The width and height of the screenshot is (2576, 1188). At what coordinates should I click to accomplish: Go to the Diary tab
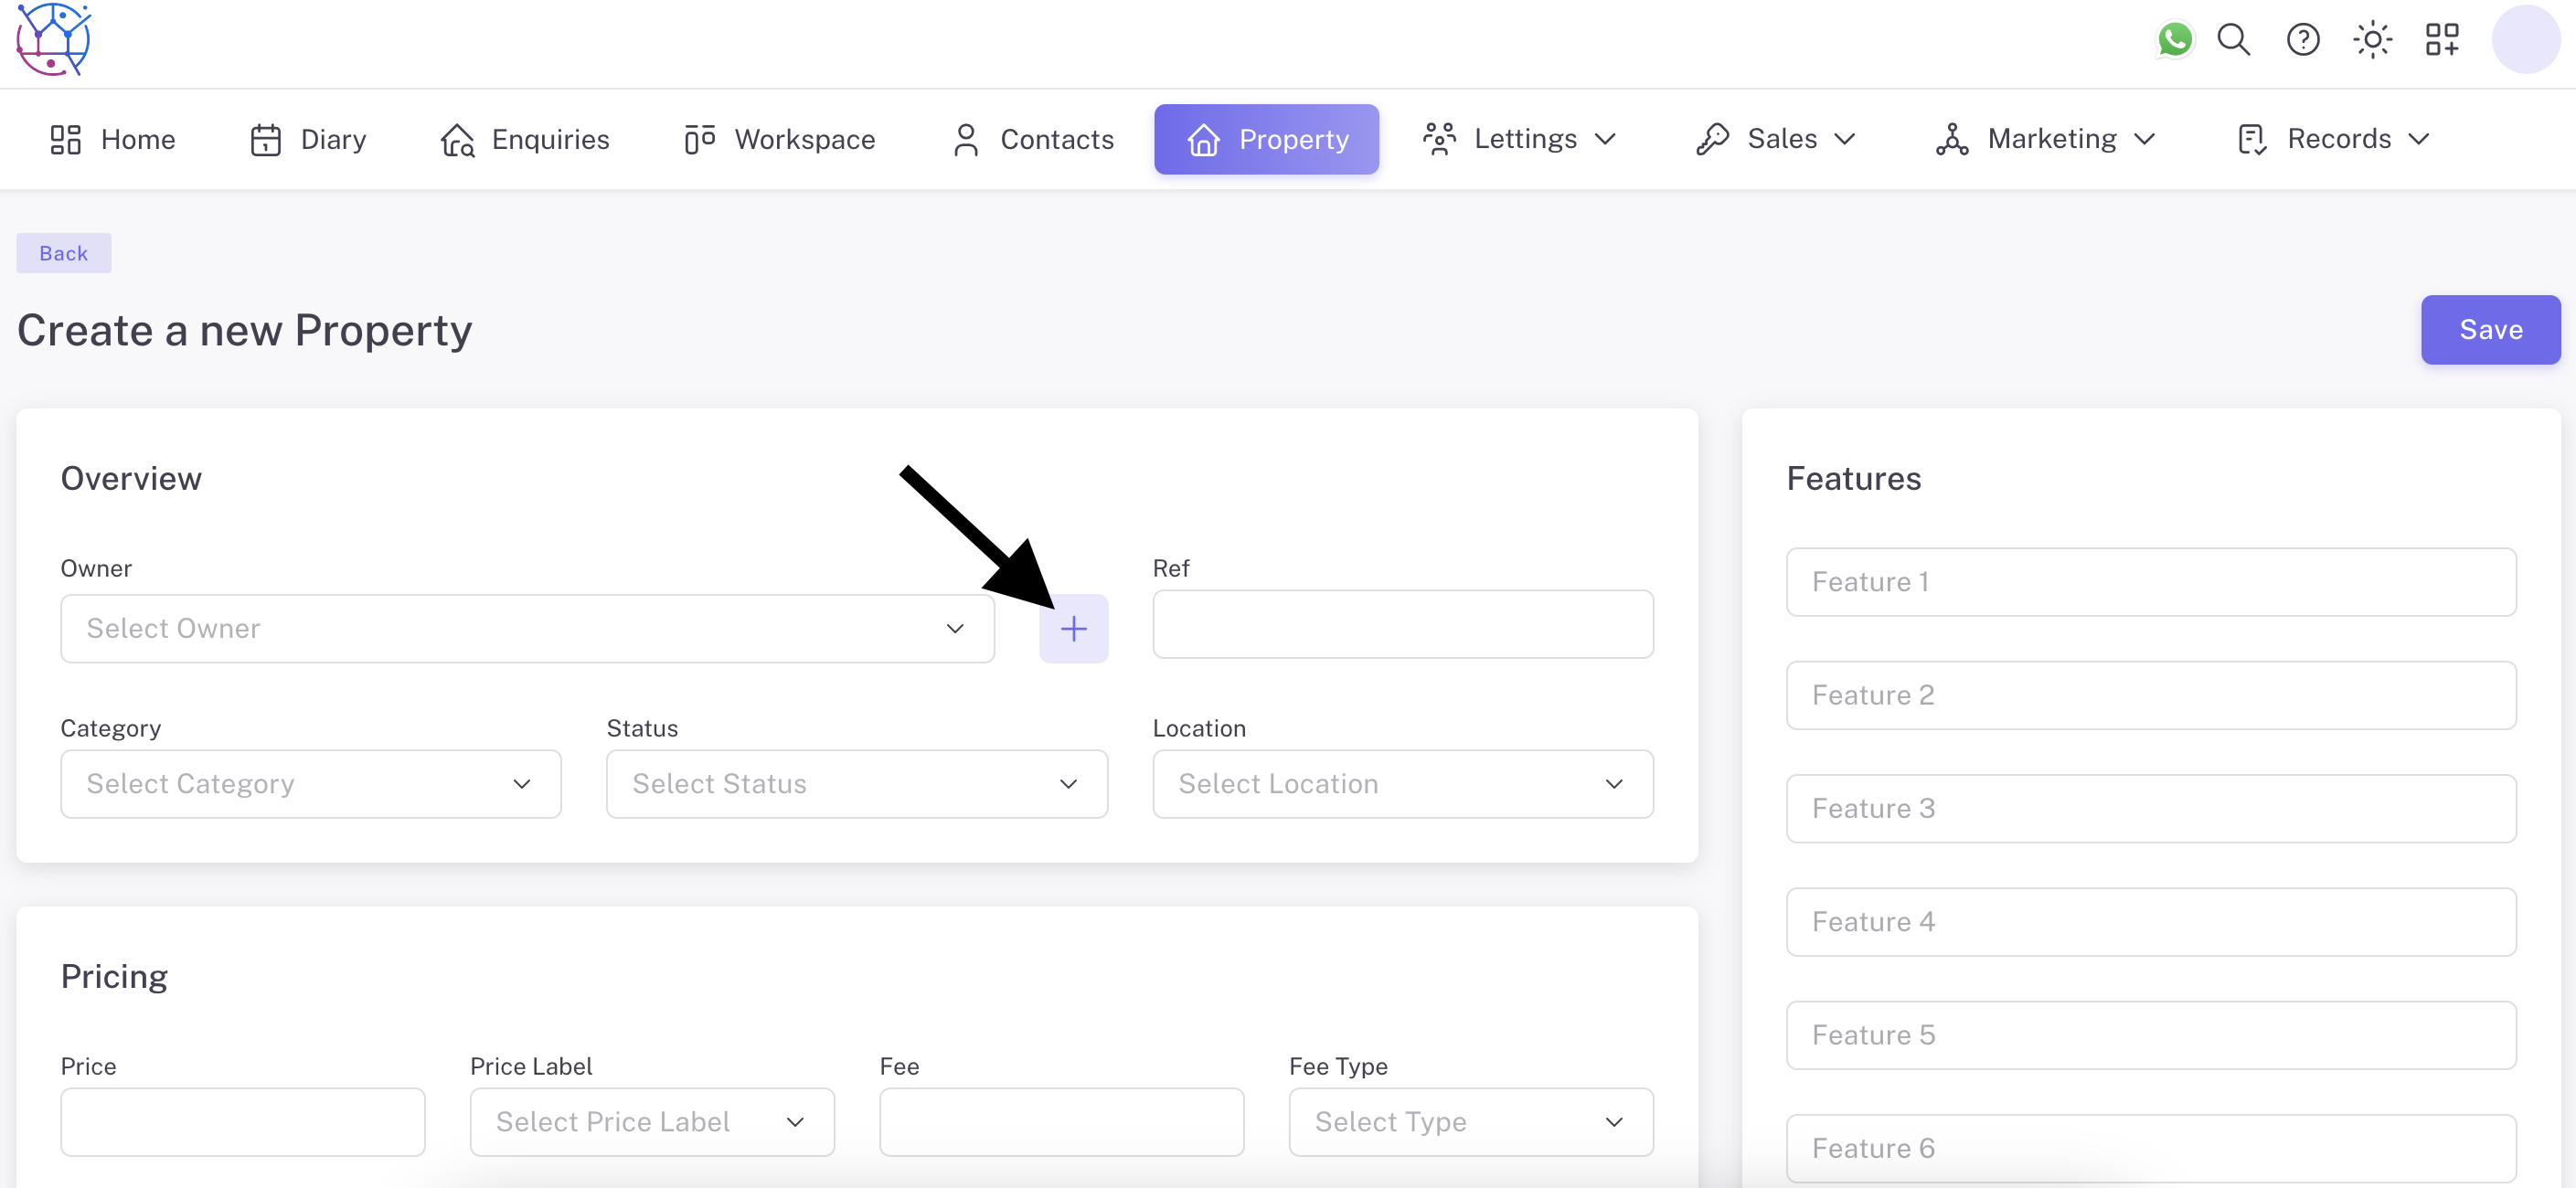[x=308, y=139]
